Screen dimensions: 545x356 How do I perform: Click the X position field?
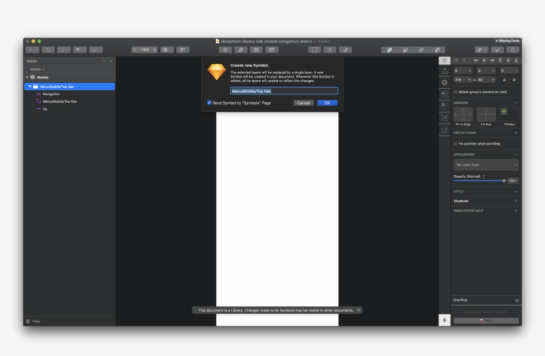tap(463, 71)
